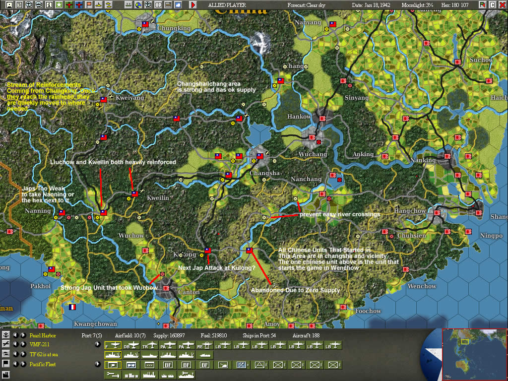Select the Chinese unit flag at Kweilin
508x381 pixels.
coord(135,194)
